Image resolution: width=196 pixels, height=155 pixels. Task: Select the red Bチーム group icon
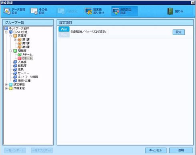click(20, 58)
